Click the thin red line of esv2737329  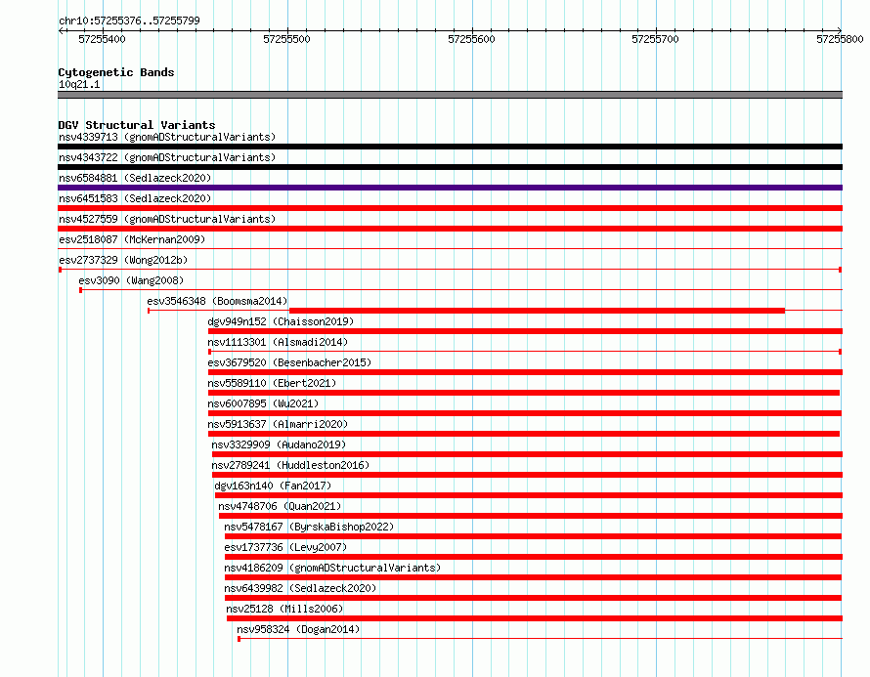450,270
